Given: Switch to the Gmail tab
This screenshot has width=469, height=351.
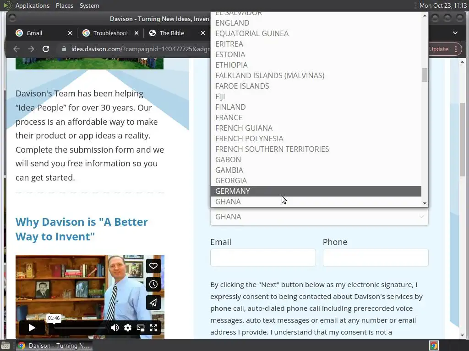Looking at the screenshot, I should tap(44, 33).
